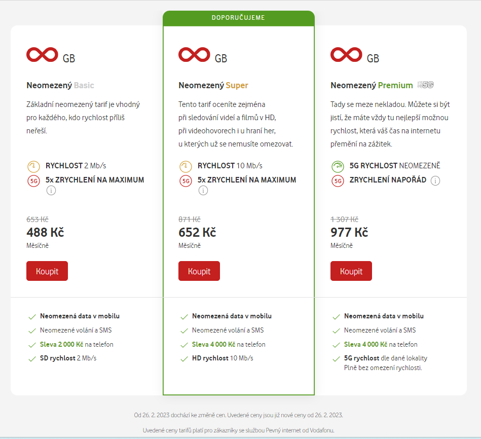This screenshot has height=439, width=481.
Task: Click red 5G circle icon in Super plan
Action: 186,180
